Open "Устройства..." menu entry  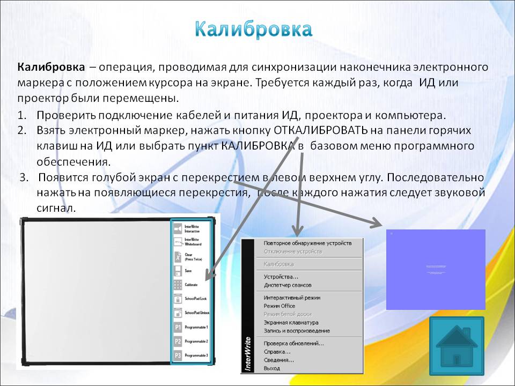281,277
